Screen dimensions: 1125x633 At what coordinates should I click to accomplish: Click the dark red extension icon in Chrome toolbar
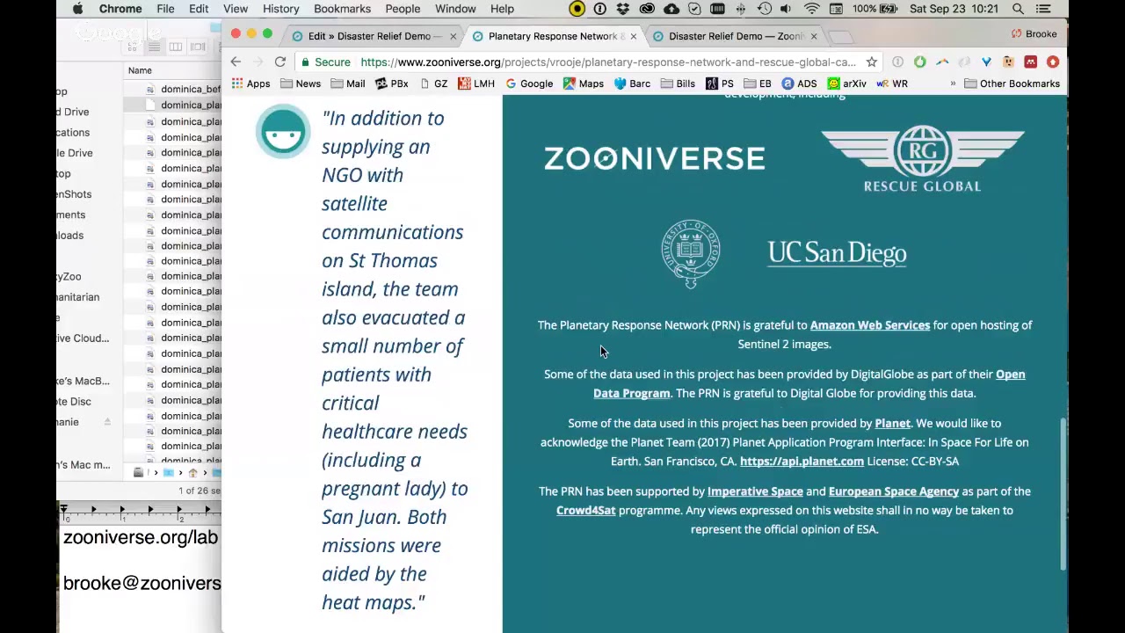(x=1030, y=62)
